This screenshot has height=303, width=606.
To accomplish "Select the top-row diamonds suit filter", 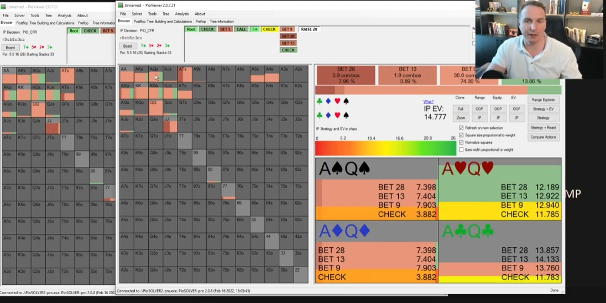I will click(328, 101).
